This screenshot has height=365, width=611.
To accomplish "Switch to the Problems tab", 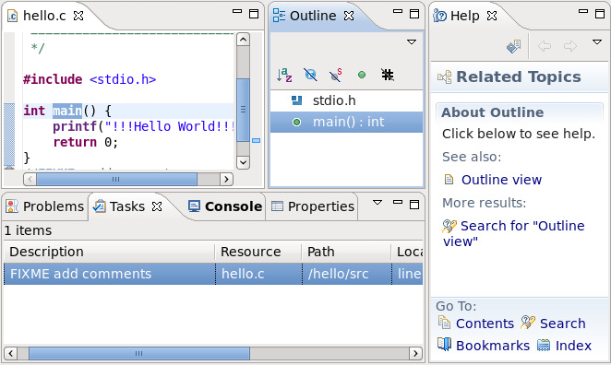I will tap(45, 206).
